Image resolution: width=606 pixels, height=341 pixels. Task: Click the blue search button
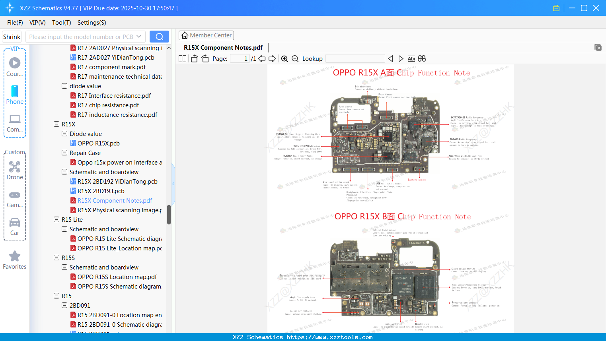(x=159, y=37)
